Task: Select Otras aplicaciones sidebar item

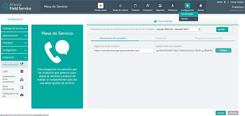Action: [x=14, y=88]
